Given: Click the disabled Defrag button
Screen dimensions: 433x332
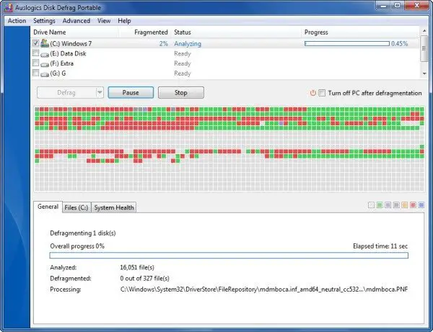Looking at the screenshot, I should click(66, 93).
